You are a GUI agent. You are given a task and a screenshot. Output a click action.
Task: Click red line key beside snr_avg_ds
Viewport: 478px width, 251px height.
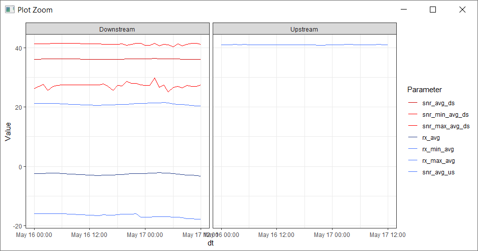point(413,103)
